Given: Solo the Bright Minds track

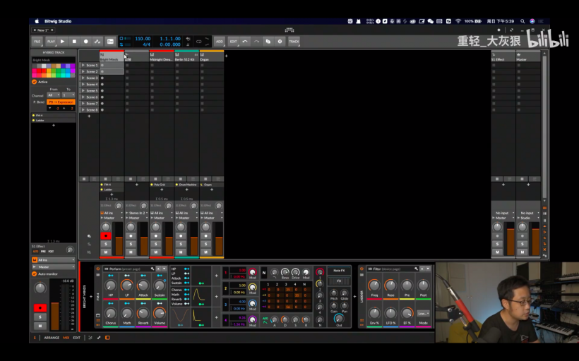Looking at the screenshot, I should coord(106,244).
